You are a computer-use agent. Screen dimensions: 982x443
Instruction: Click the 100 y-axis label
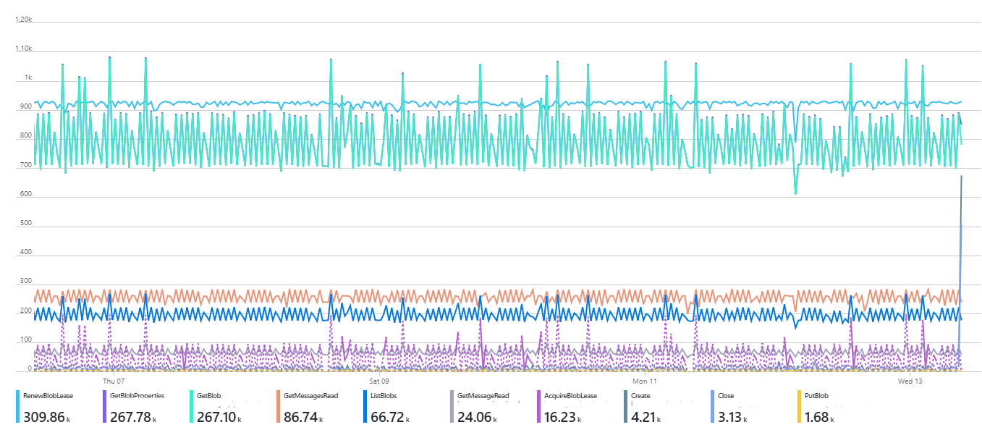27,340
